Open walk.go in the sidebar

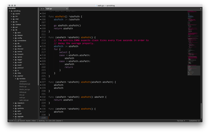tap(22, 97)
